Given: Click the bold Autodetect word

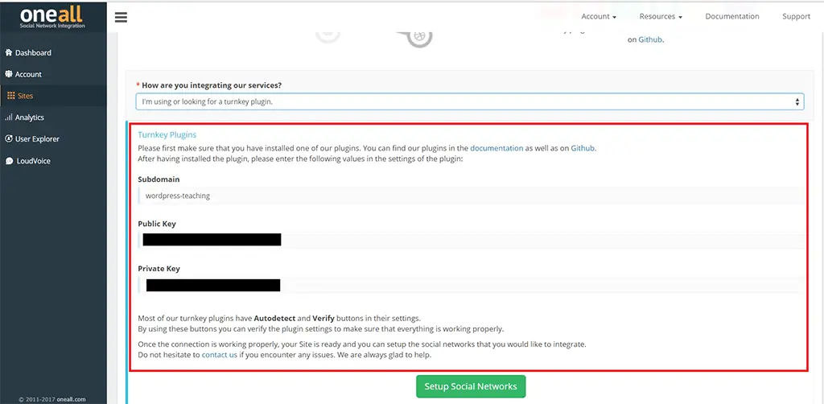Looking at the screenshot, I should (x=277, y=319).
